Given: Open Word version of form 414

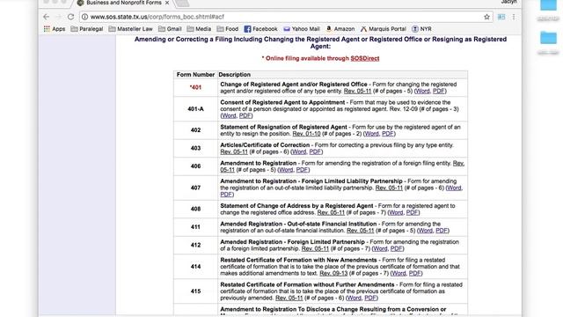Looking at the screenshot, I should click(x=398, y=273).
